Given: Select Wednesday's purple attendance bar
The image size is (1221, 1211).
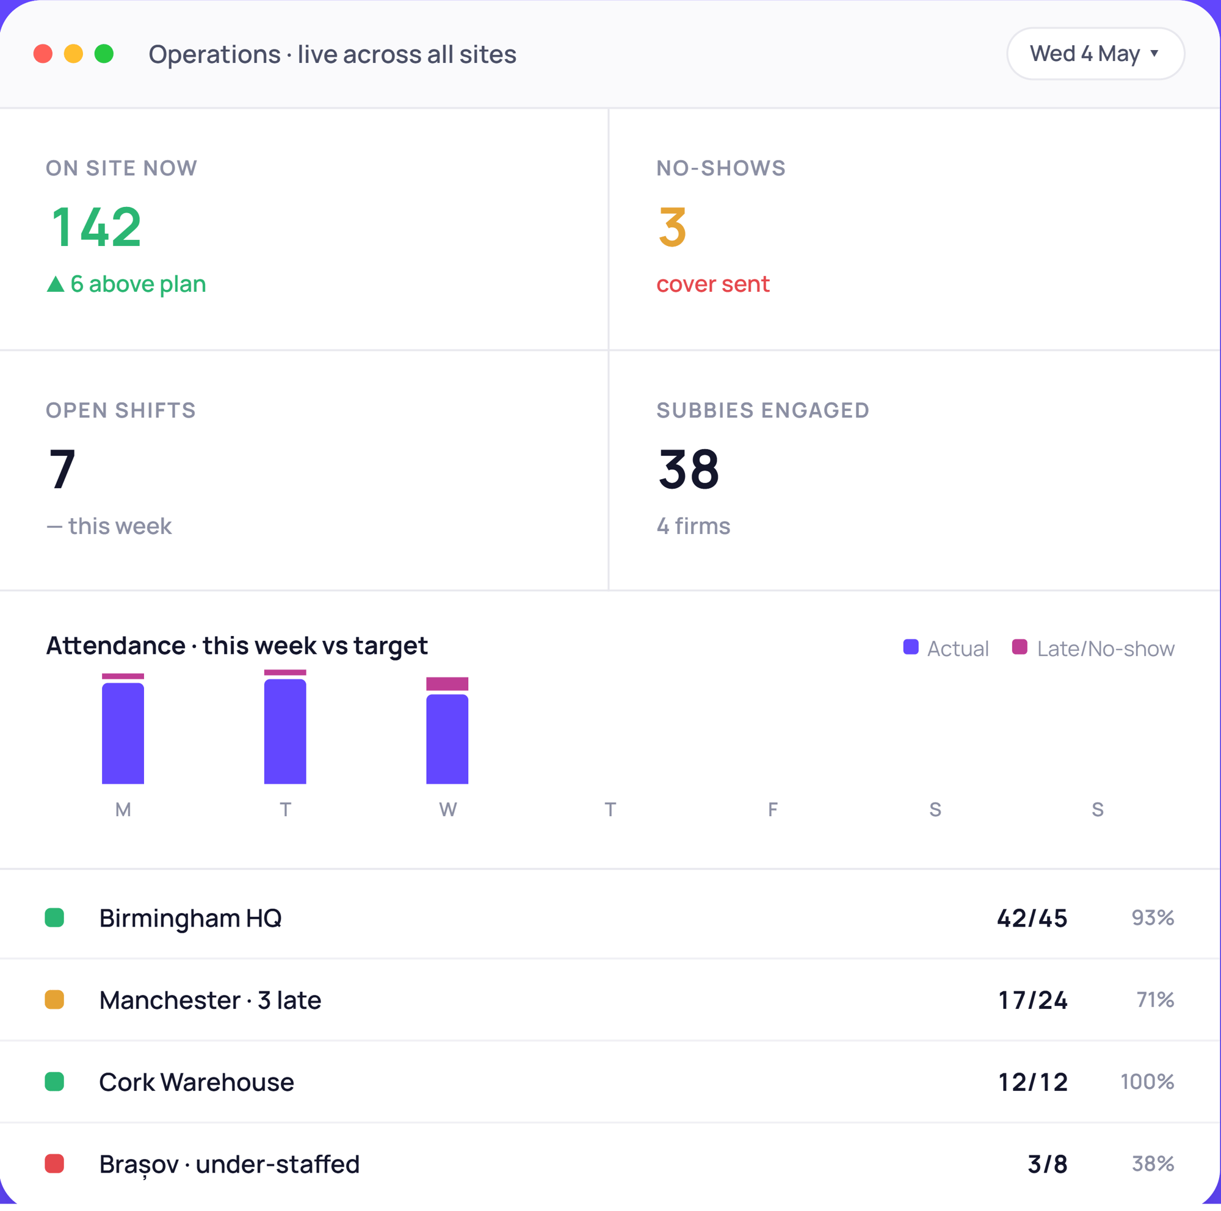Looking at the screenshot, I should point(447,739).
